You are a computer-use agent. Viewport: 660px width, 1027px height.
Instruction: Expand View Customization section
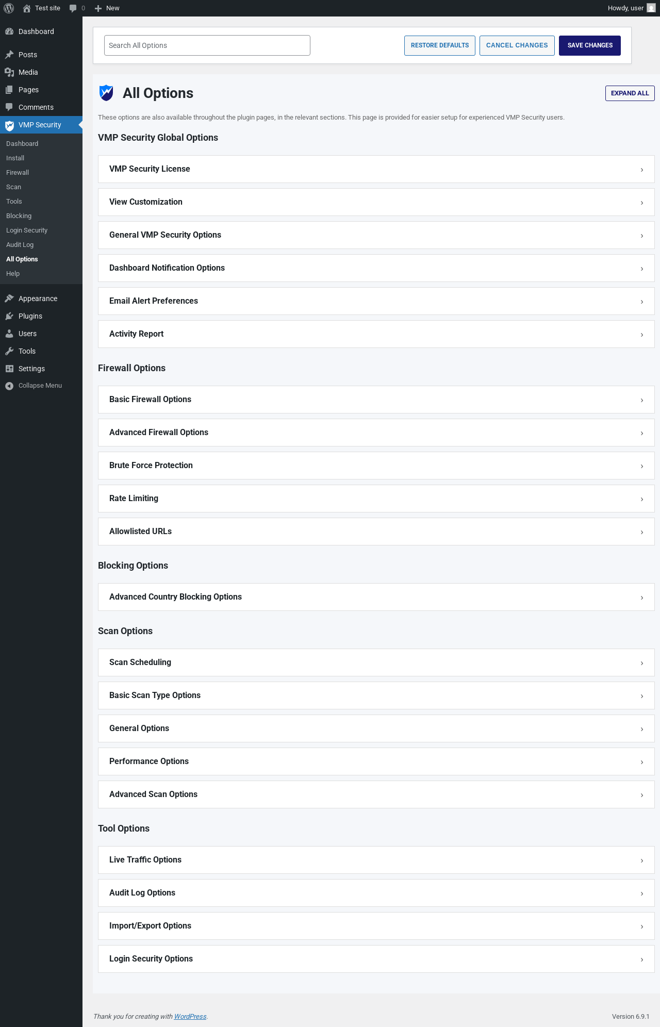[376, 202]
